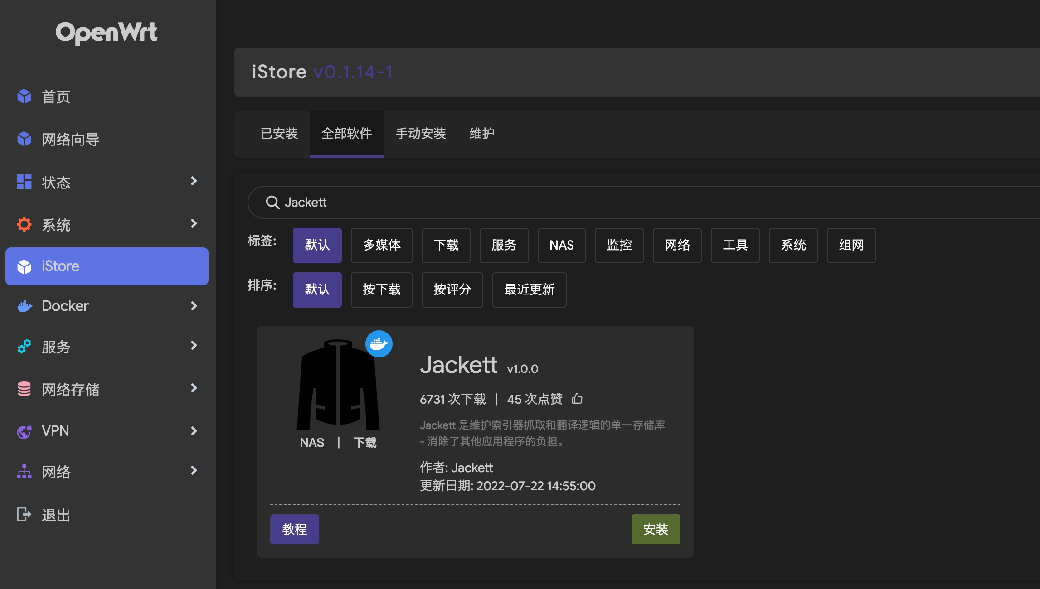
Task: Expand the Docker sidebar section
Action: 194,306
